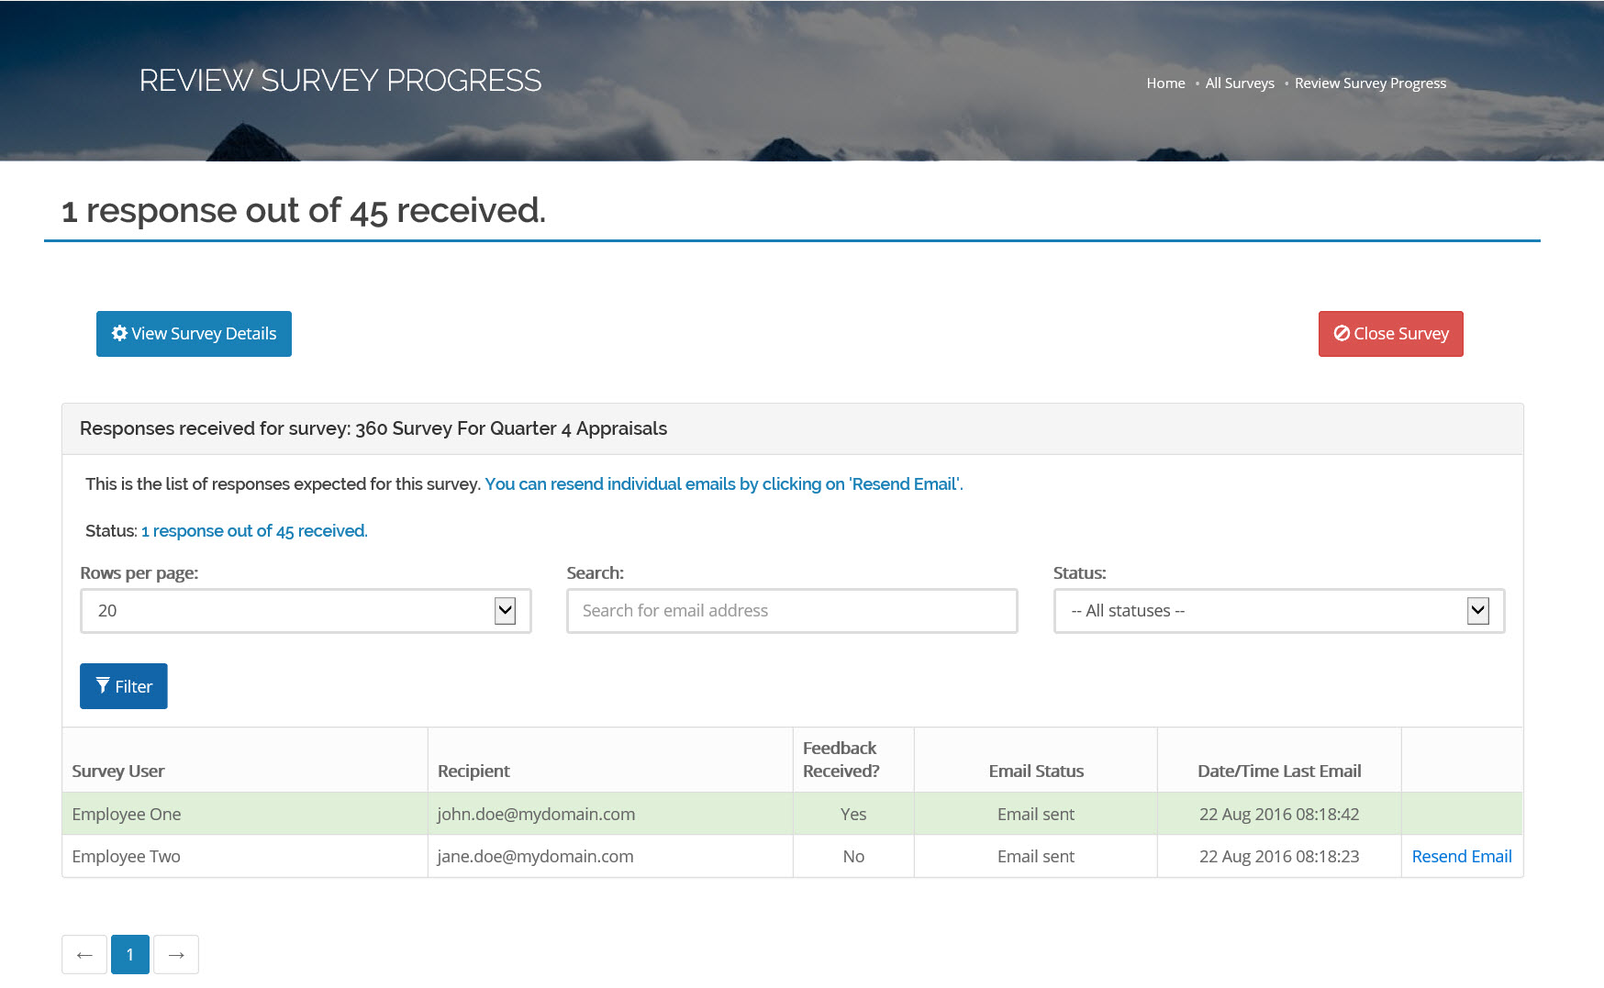
Task: Click the ban icon on Close Survey
Action: 1342,333
